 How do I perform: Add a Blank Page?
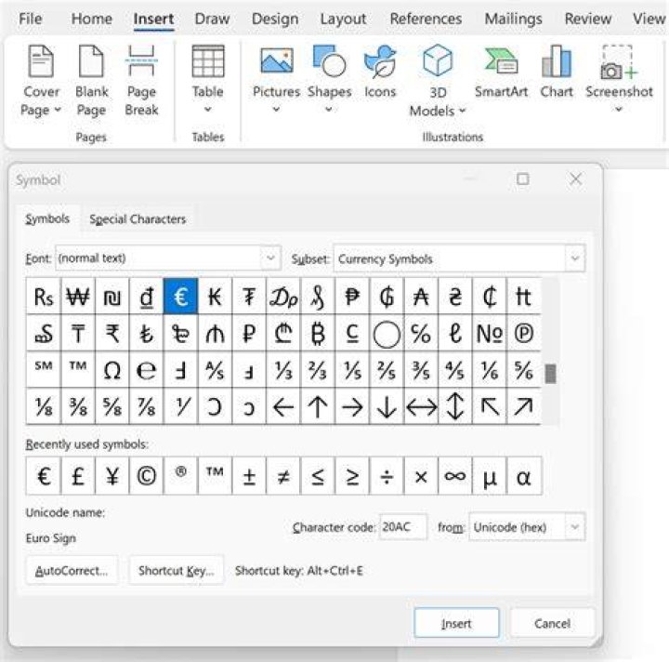pyautogui.click(x=91, y=81)
